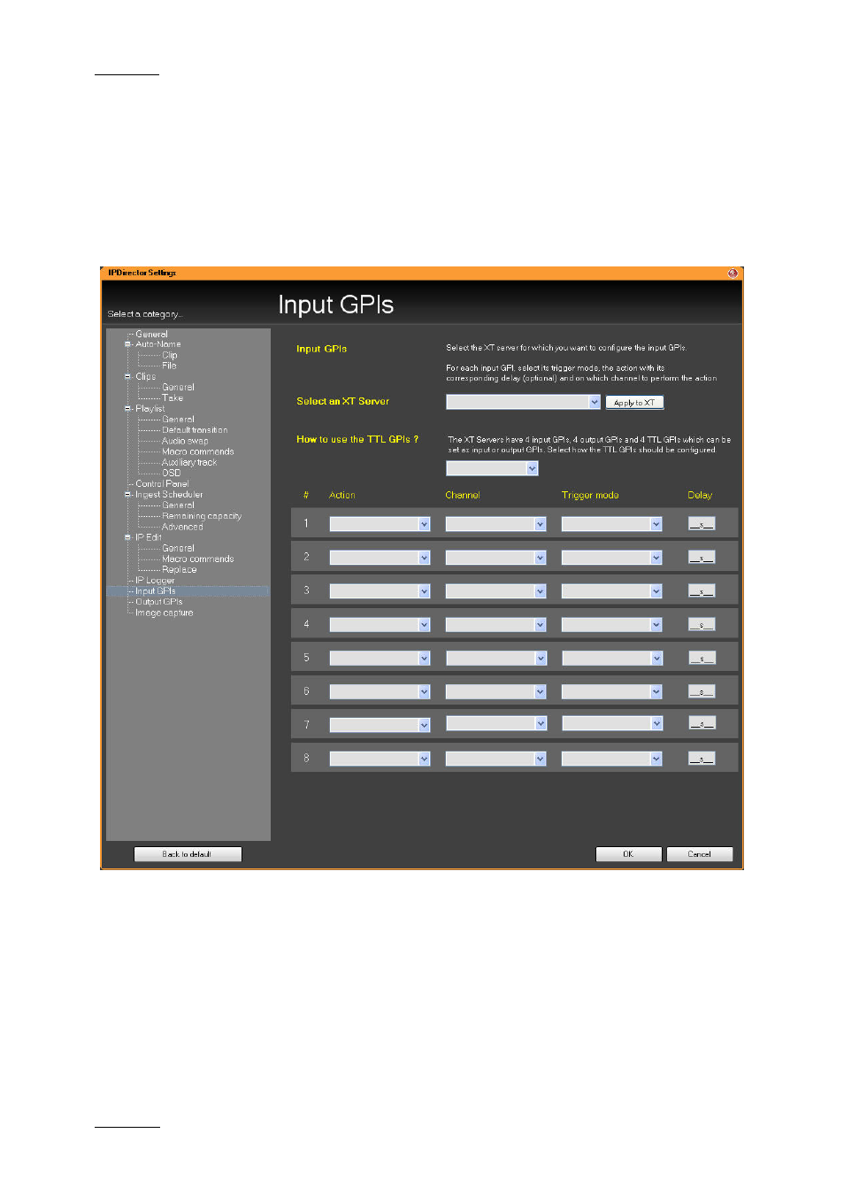
Task: Open the Channel dropdown for GPI 2
Action: click(495, 558)
